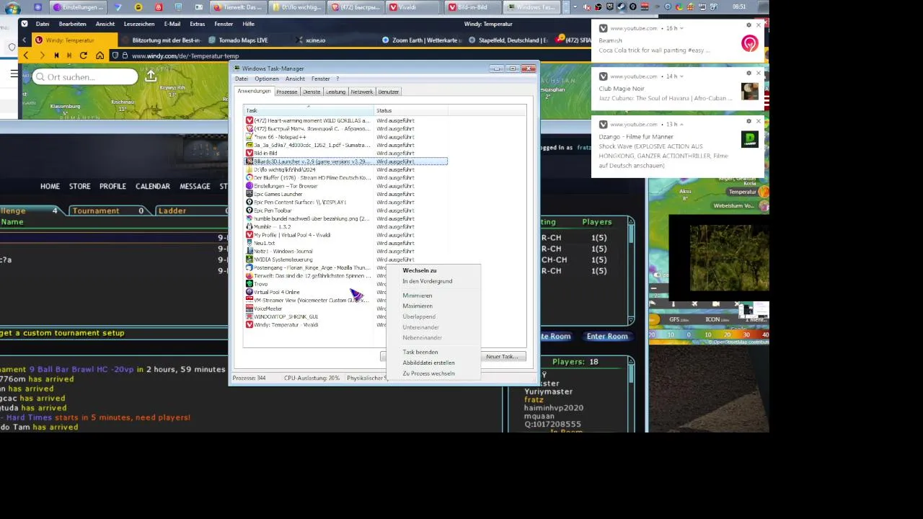Switch to the Leistung tab
The height and width of the screenshot is (519, 923).
[x=335, y=92]
